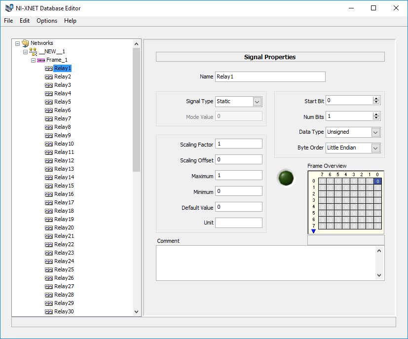Click the signal icon beside Relay1

(49, 69)
